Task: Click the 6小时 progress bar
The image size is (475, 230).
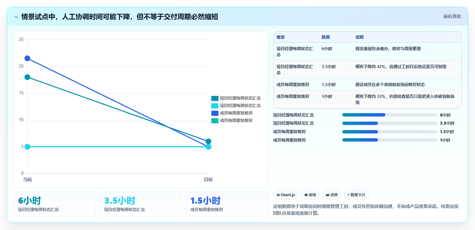Action: coord(389,115)
